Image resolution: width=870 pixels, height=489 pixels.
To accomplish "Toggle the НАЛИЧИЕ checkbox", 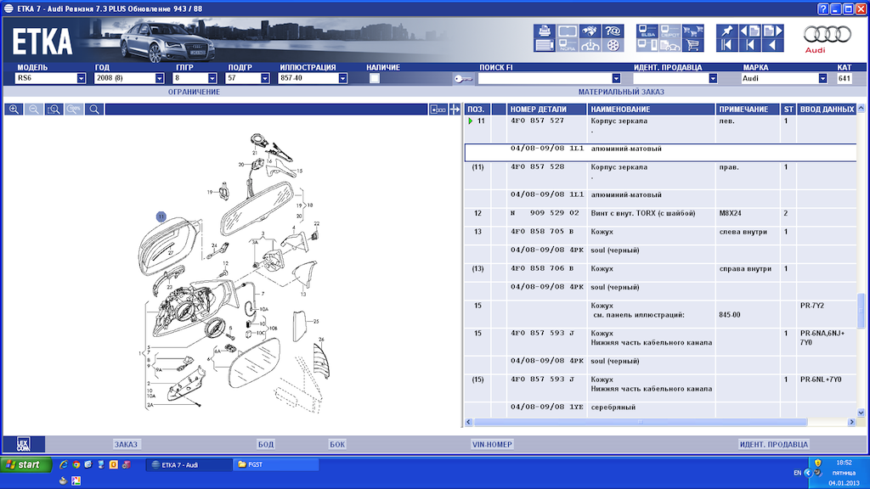I will click(375, 78).
